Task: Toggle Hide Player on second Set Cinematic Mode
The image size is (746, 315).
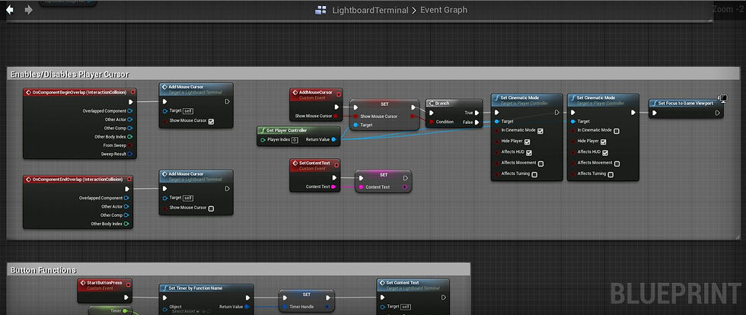Action: 603,142
